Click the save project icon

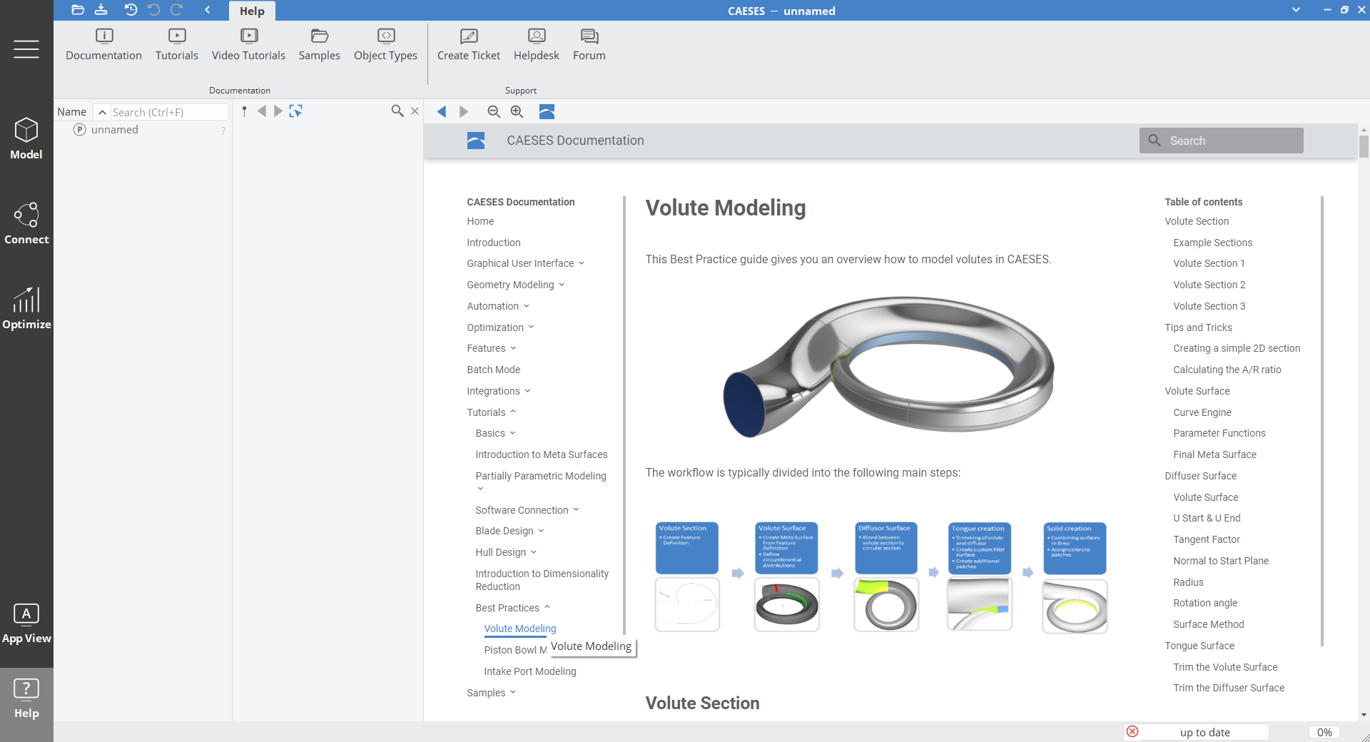coord(101,10)
